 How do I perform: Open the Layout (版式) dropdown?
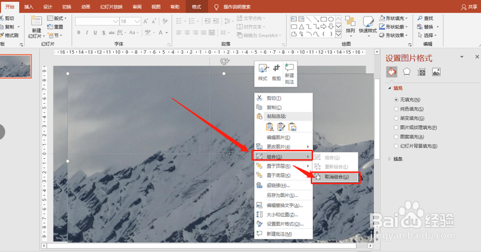tap(57, 18)
